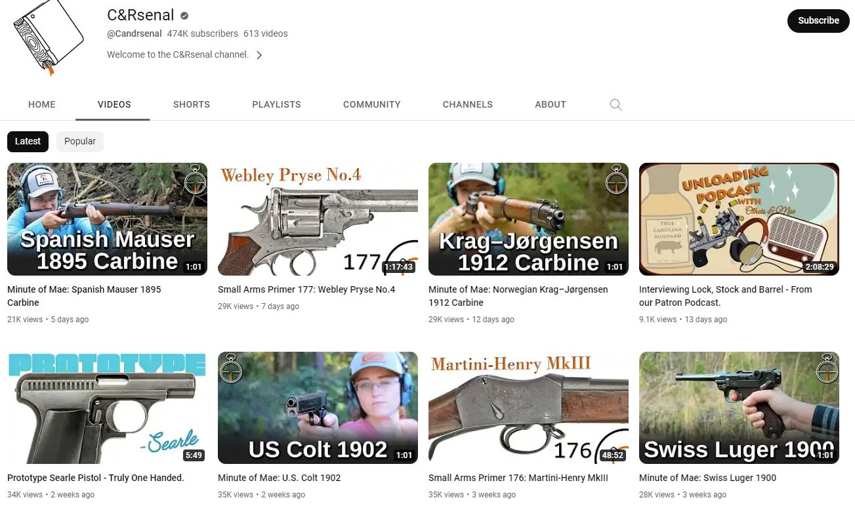Click title 'Small Arms Primer 177: Webley Pryse No.4'
The width and height of the screenshot is (855, 523).
306,289
